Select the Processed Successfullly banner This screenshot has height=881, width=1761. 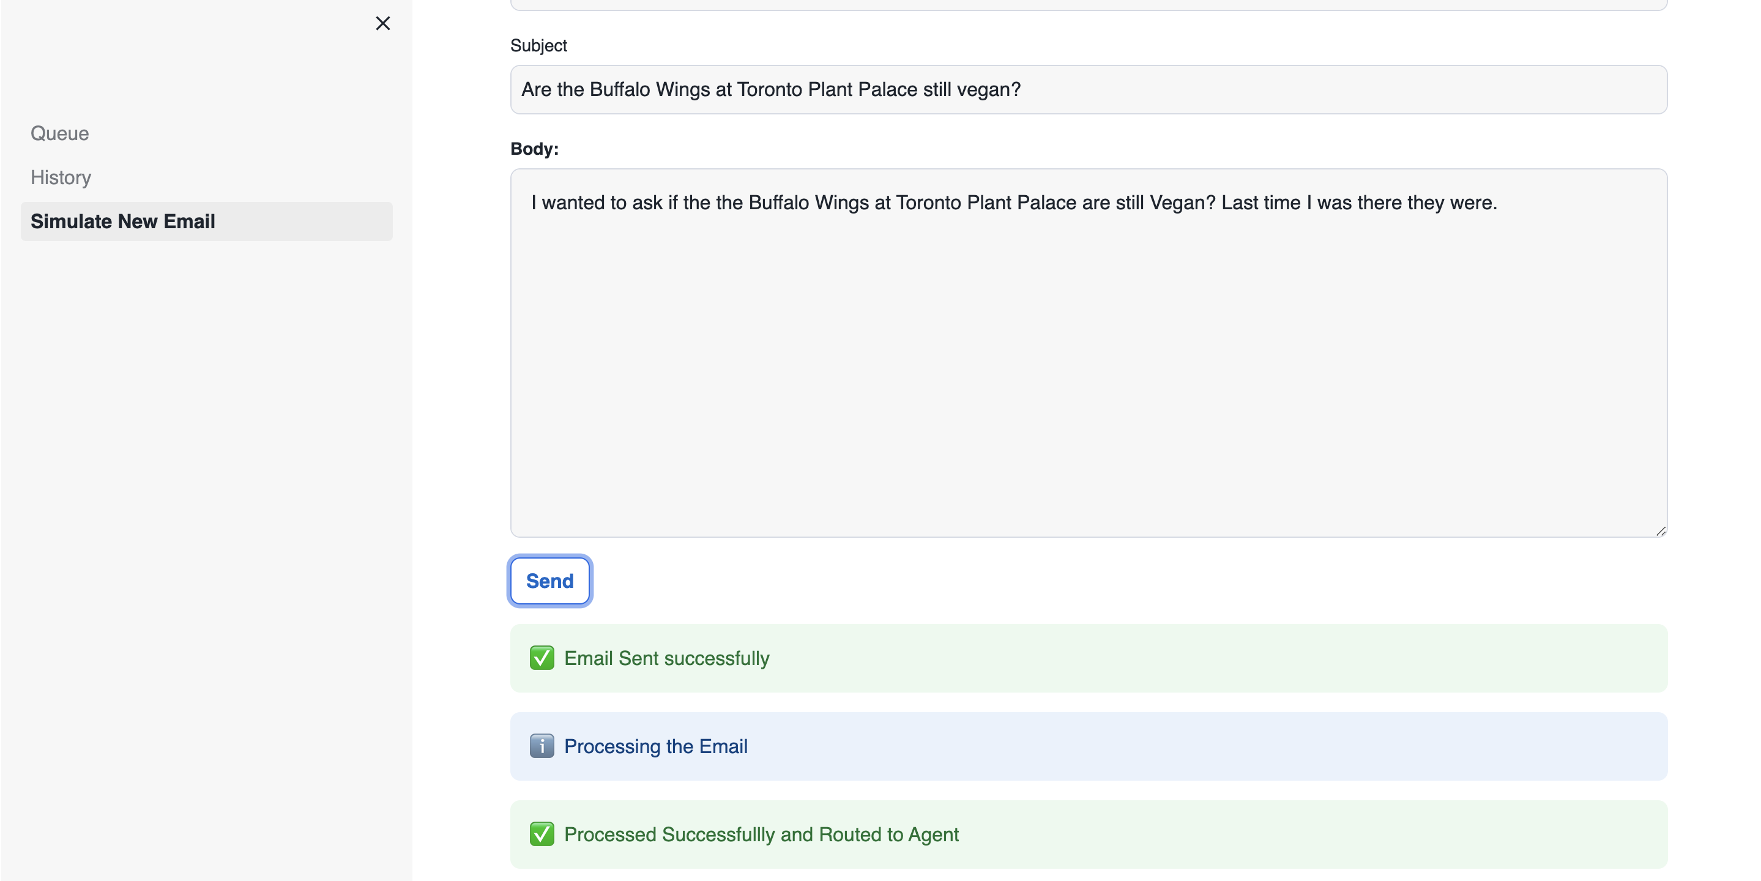1087,834
